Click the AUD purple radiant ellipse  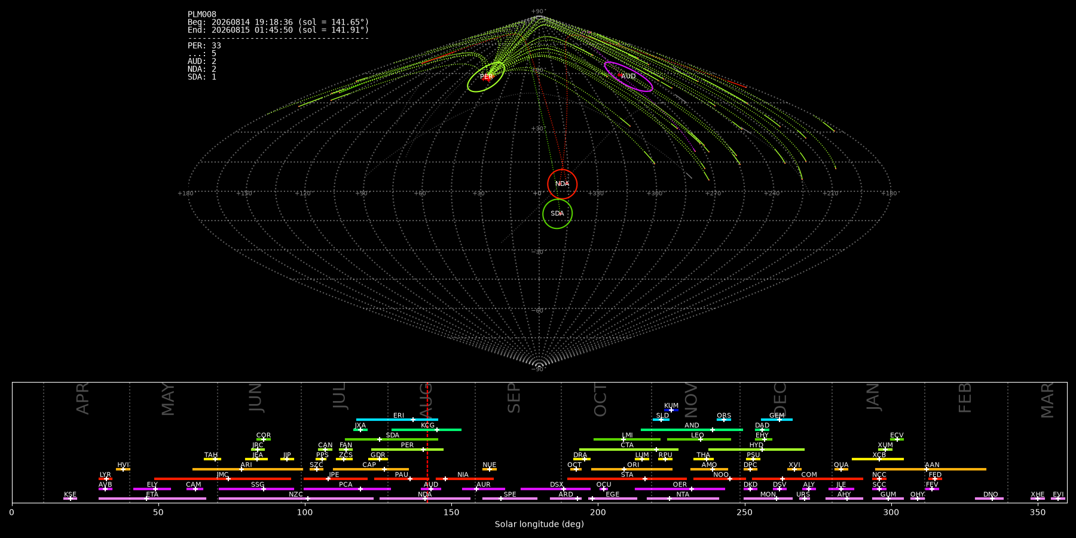pos(628,77)
